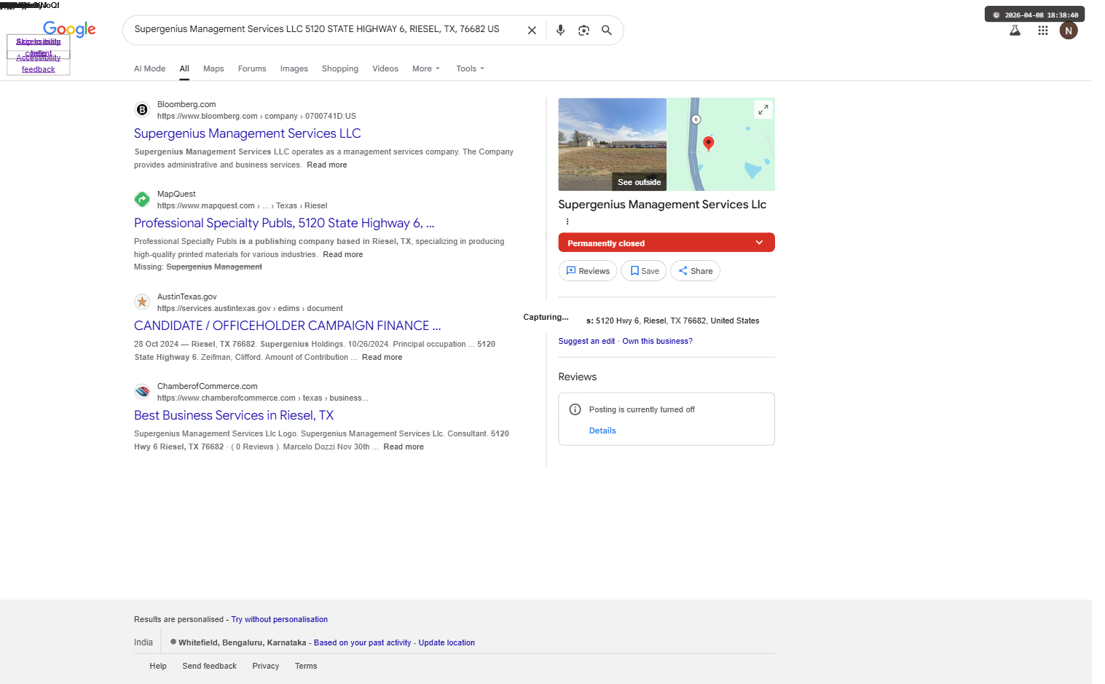
Task: Open Supergenius Management Services LLC Bloomberg result
Action: click(248, 133)
